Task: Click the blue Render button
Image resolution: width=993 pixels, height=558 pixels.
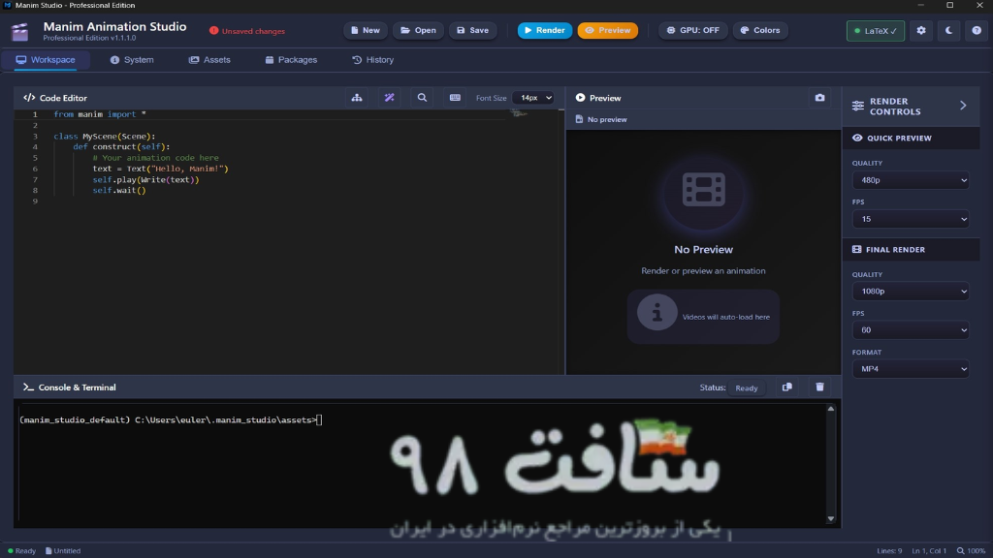Action: (545, 30)
